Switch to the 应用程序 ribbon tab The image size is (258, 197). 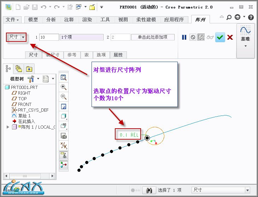pos(174,19)
